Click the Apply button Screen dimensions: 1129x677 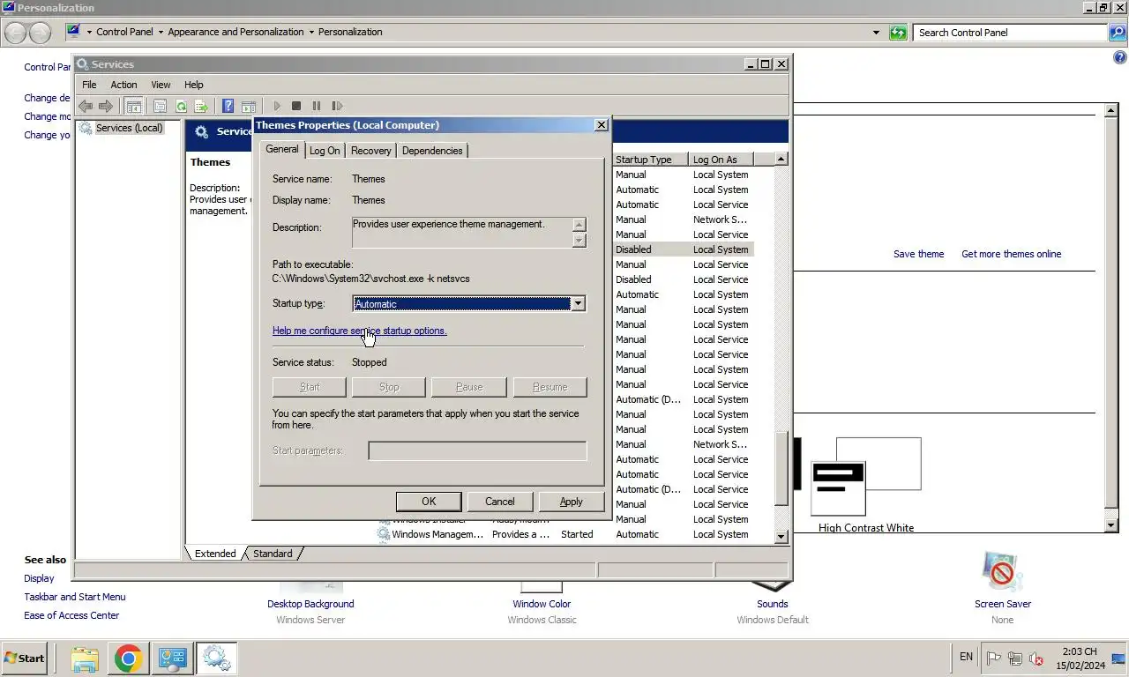coord(572,502)
